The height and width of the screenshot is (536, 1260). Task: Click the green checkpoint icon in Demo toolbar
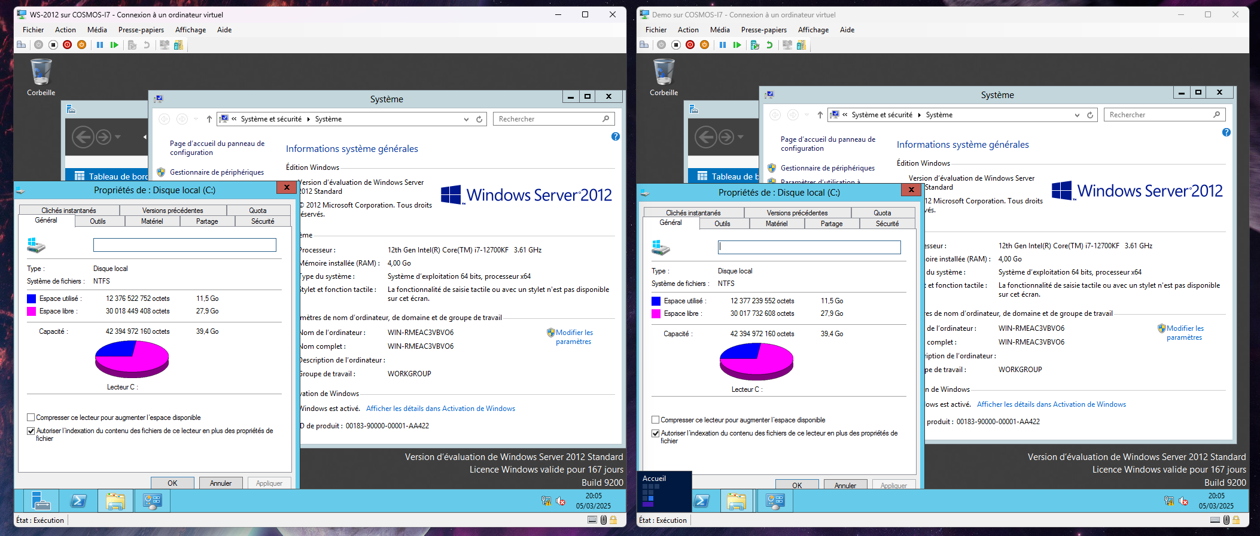(x=754, y=45)
